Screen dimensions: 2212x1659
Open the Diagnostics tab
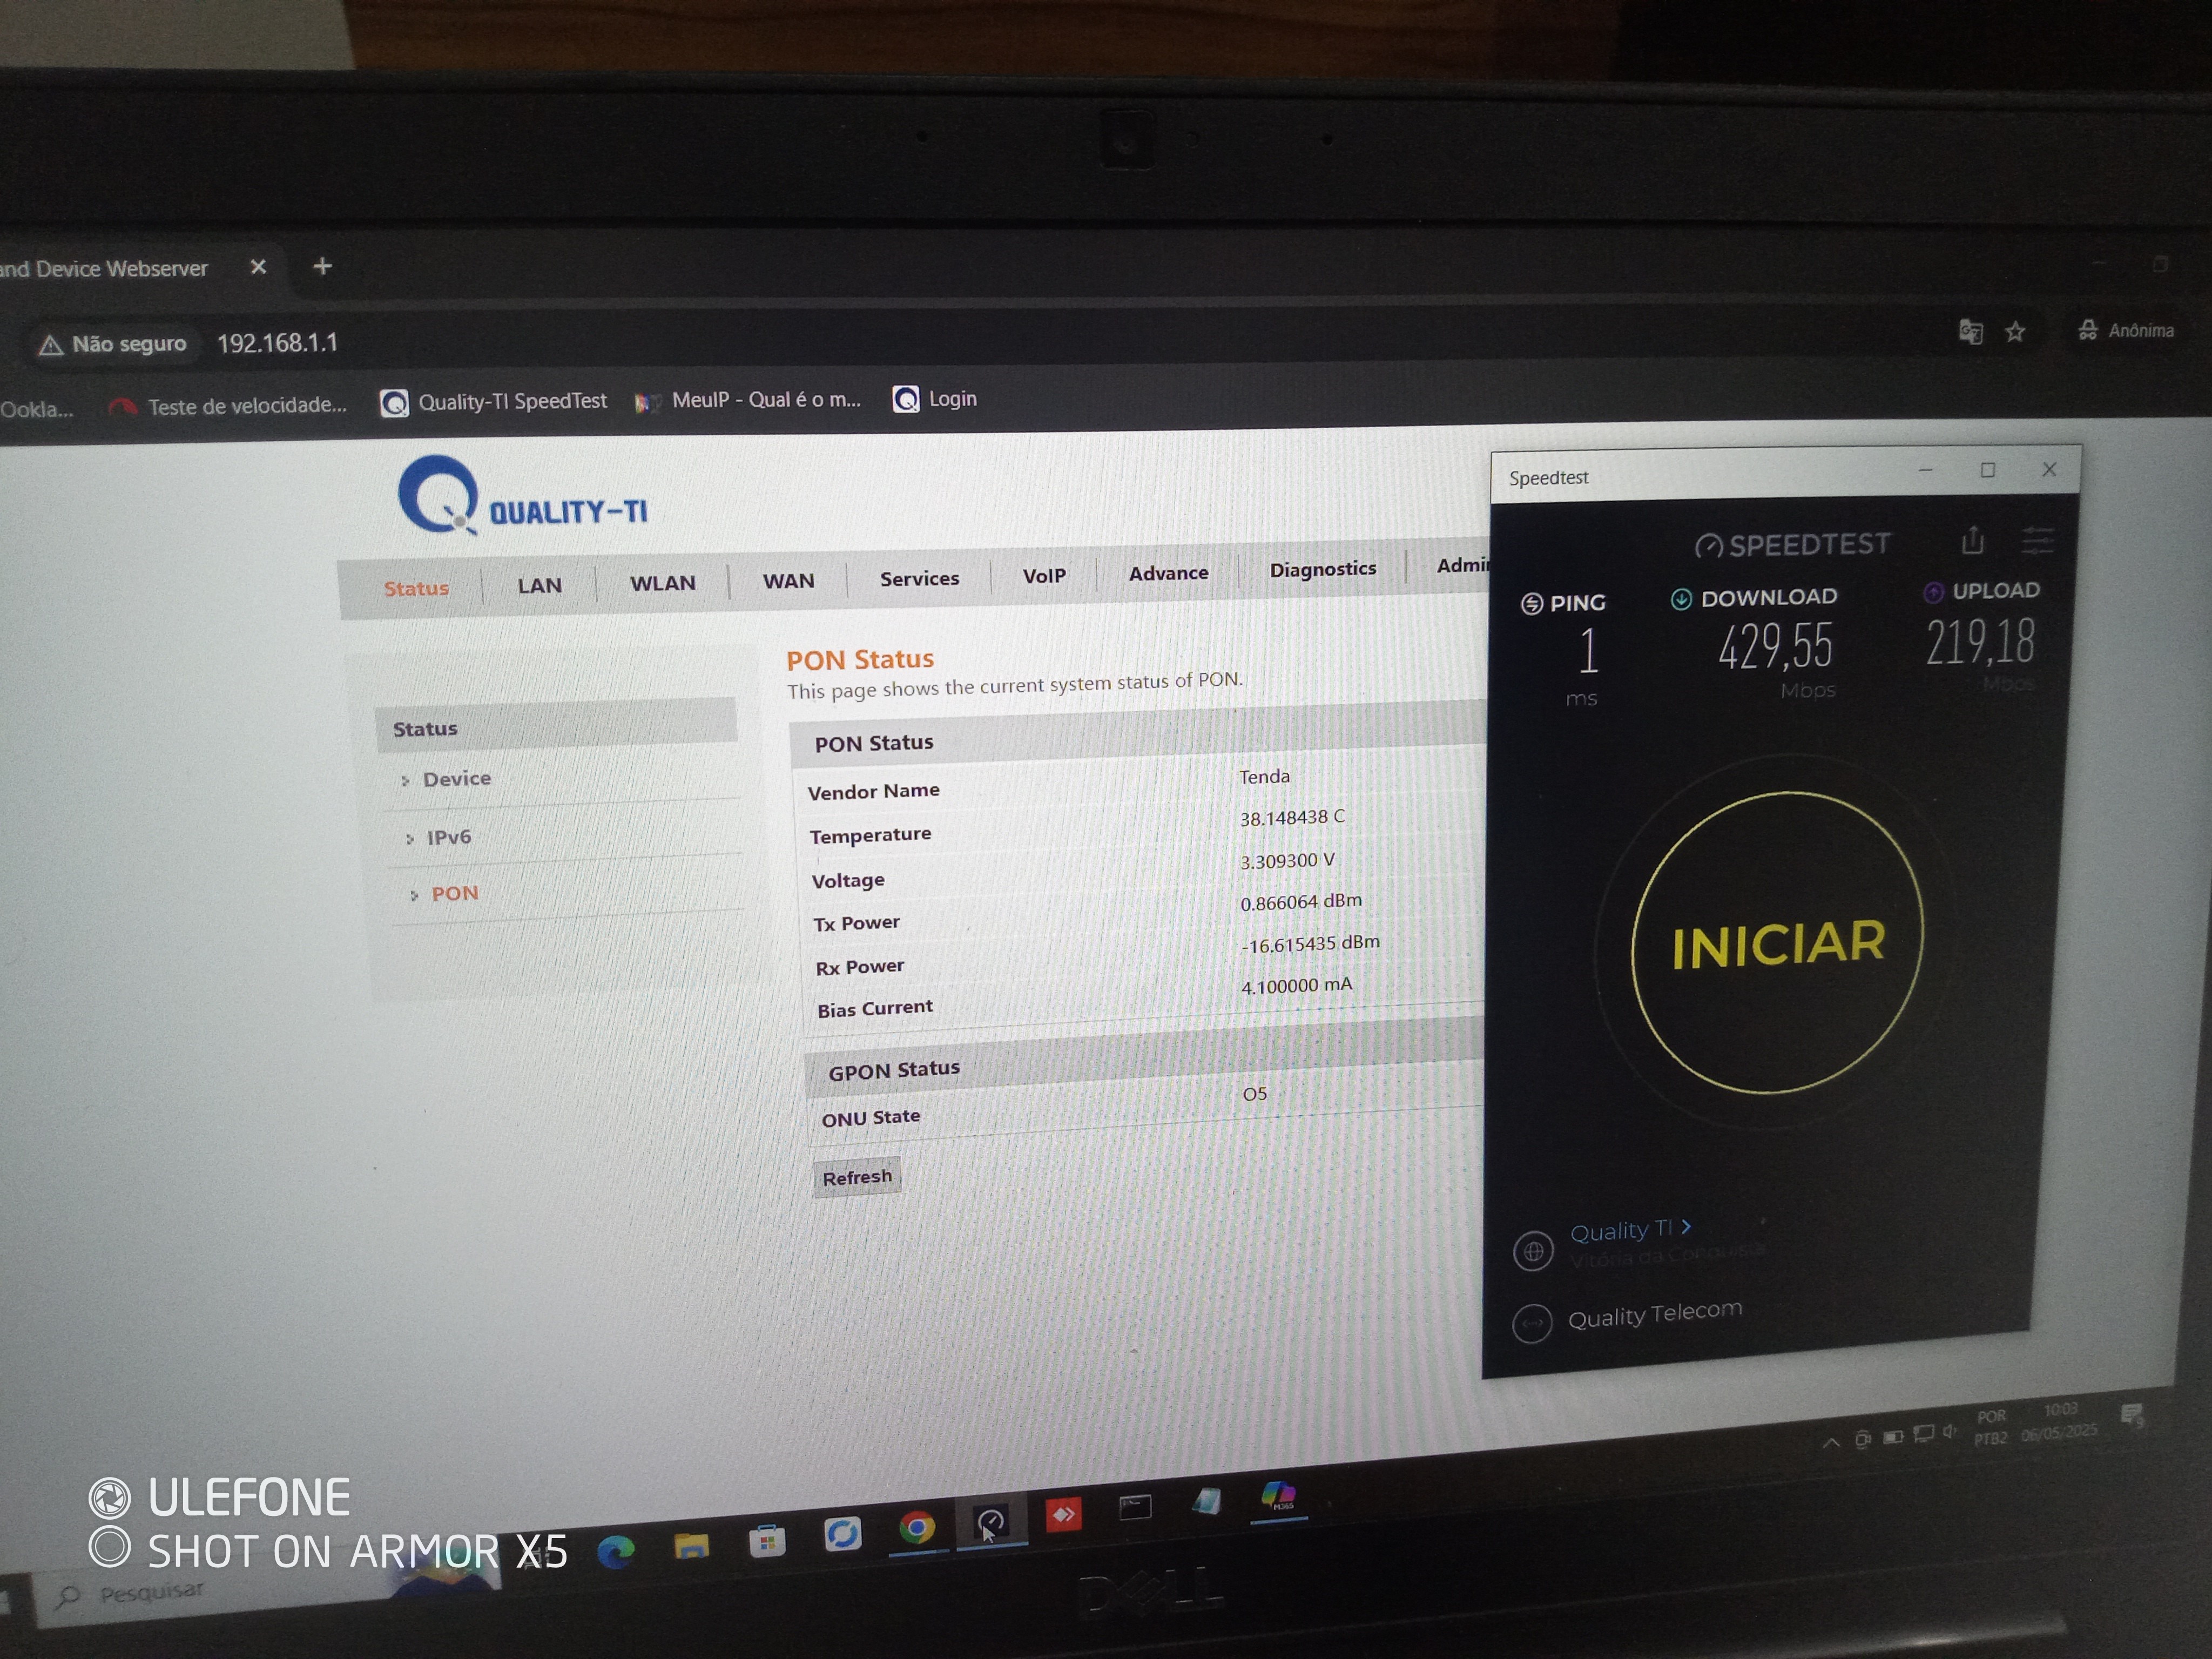pyautogui.click(x=1322, y=569)
